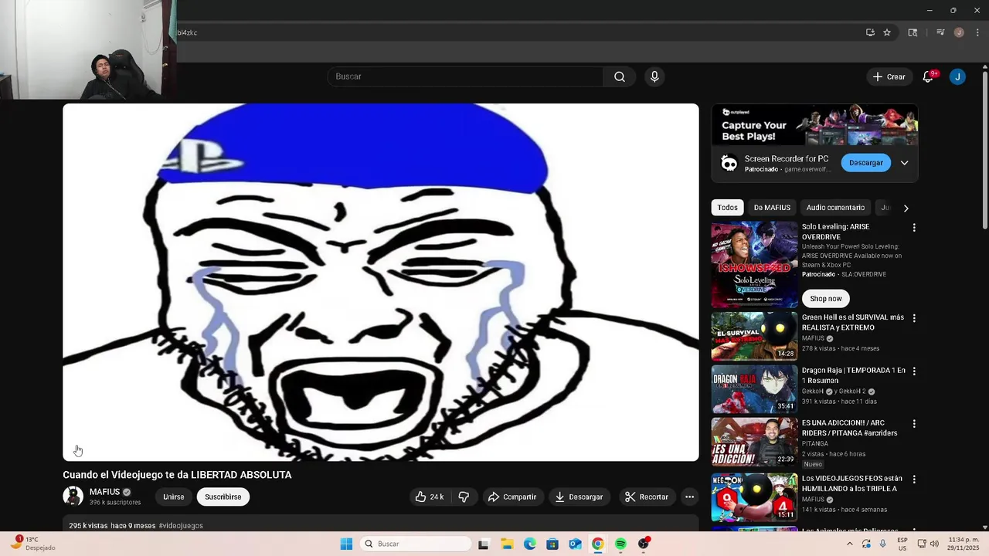Open options for Green Hell video
Screen dimensions: 989x556
point(914,318)
